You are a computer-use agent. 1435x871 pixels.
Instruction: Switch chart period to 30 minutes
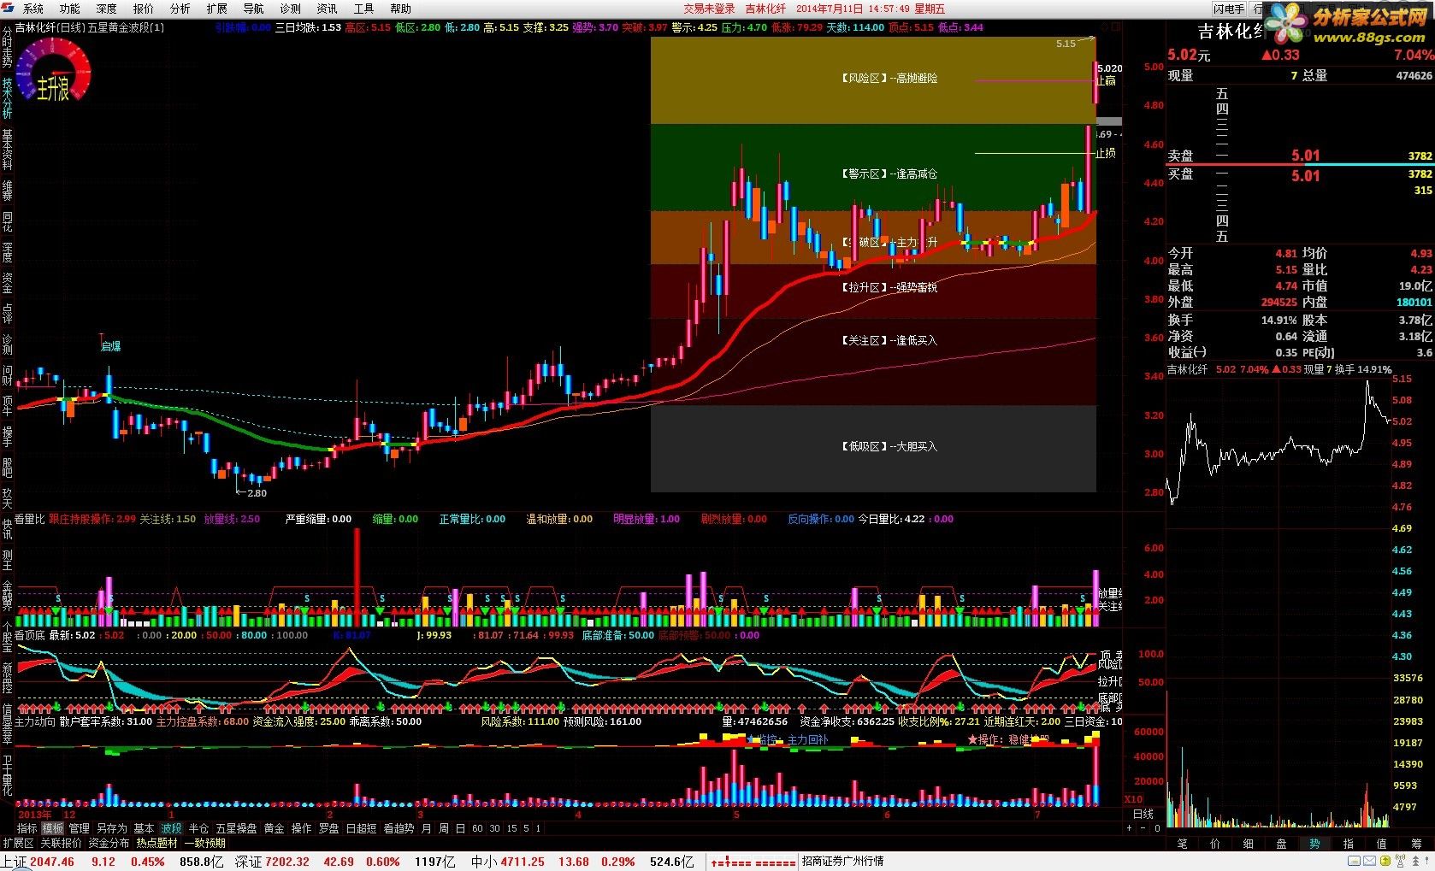[495, 828]
